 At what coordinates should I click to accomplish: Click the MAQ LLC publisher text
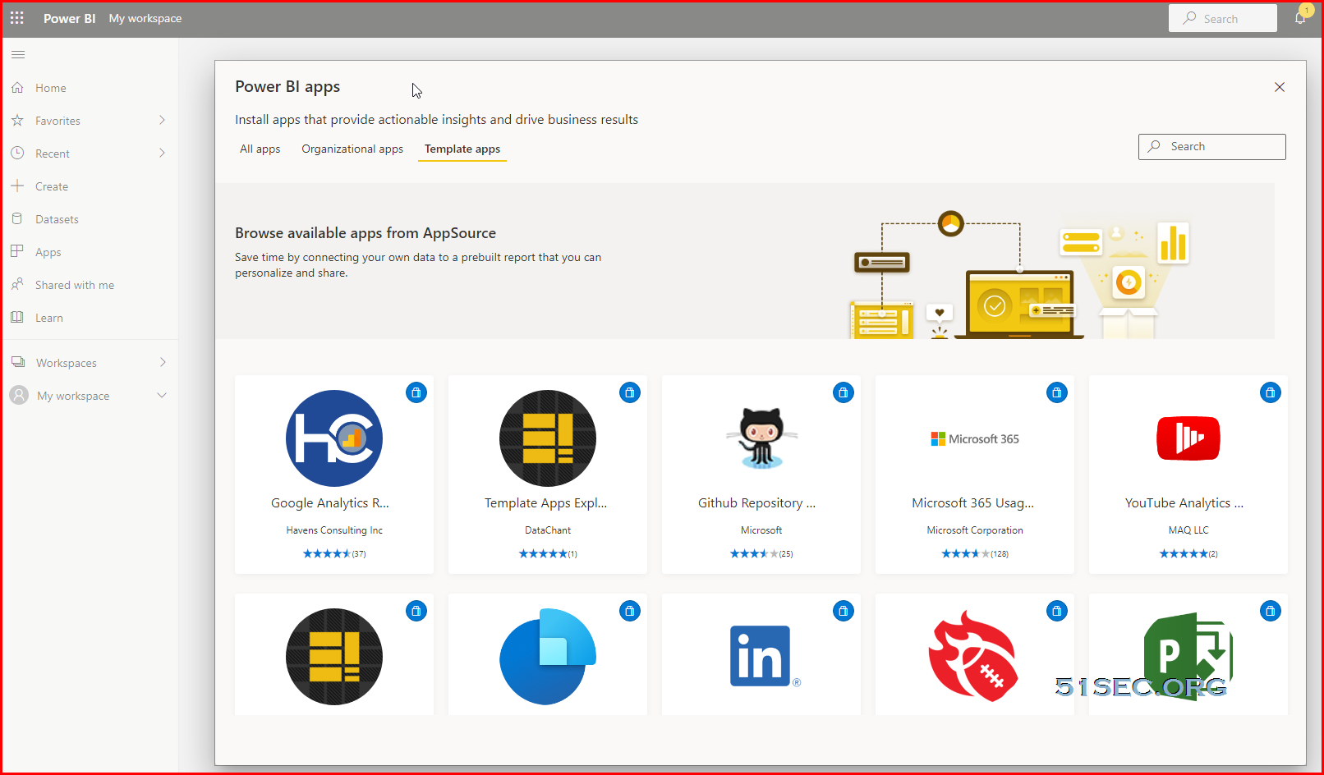tap(1188, 530)
